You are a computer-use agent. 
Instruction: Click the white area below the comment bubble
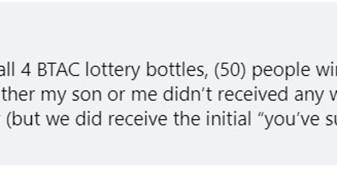click(x=168, y=177)
